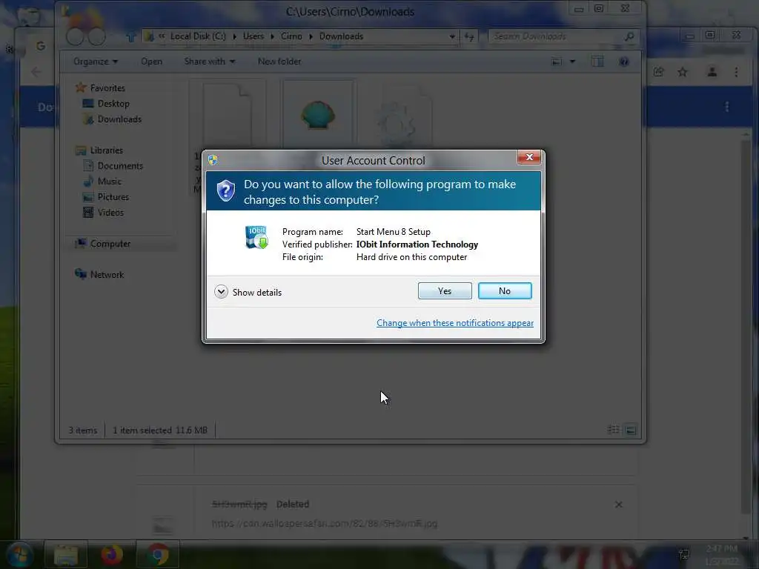Click the Chrome share page icon
759x569 pixels.
[659, 72]
